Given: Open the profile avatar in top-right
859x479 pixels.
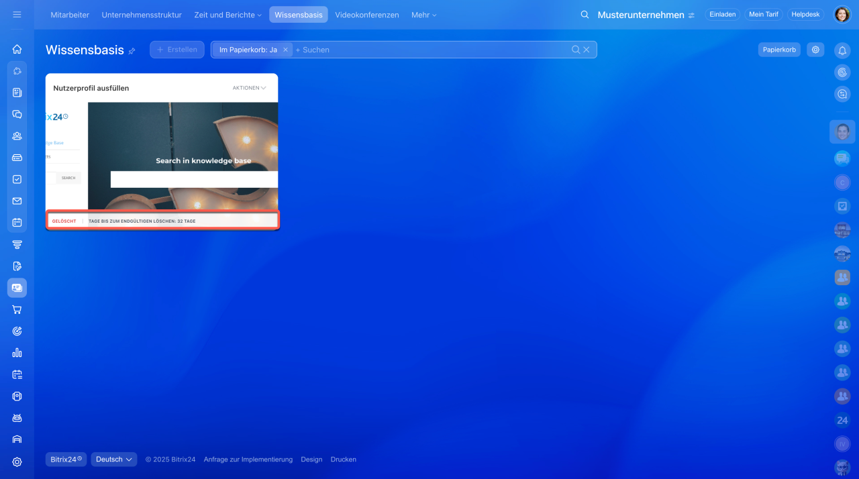Looking at the screenshot, I should pyautogui.click(x=842, y=15).
